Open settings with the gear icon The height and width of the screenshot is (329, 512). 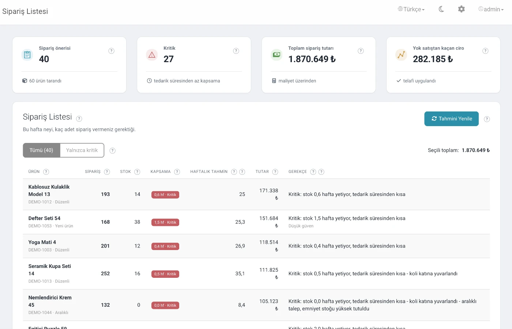coord(462,9)
